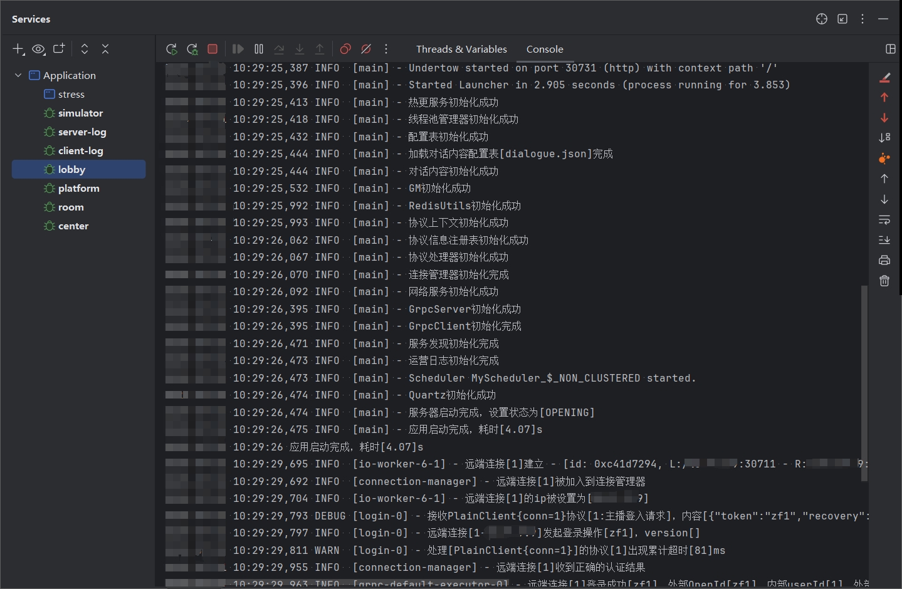Collapse the Application tree node

coord(18,75)
